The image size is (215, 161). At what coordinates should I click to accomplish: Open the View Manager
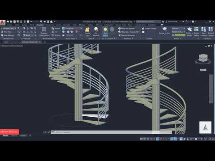(8, 35)
